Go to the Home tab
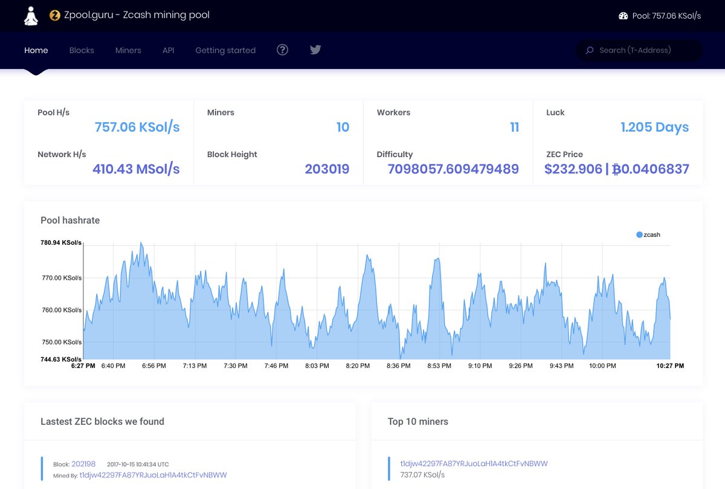725x489 pixels. coord(36,50)
